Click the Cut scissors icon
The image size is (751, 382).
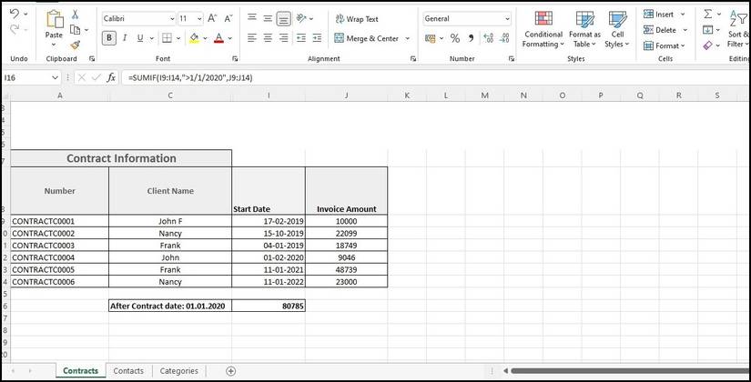76,15
